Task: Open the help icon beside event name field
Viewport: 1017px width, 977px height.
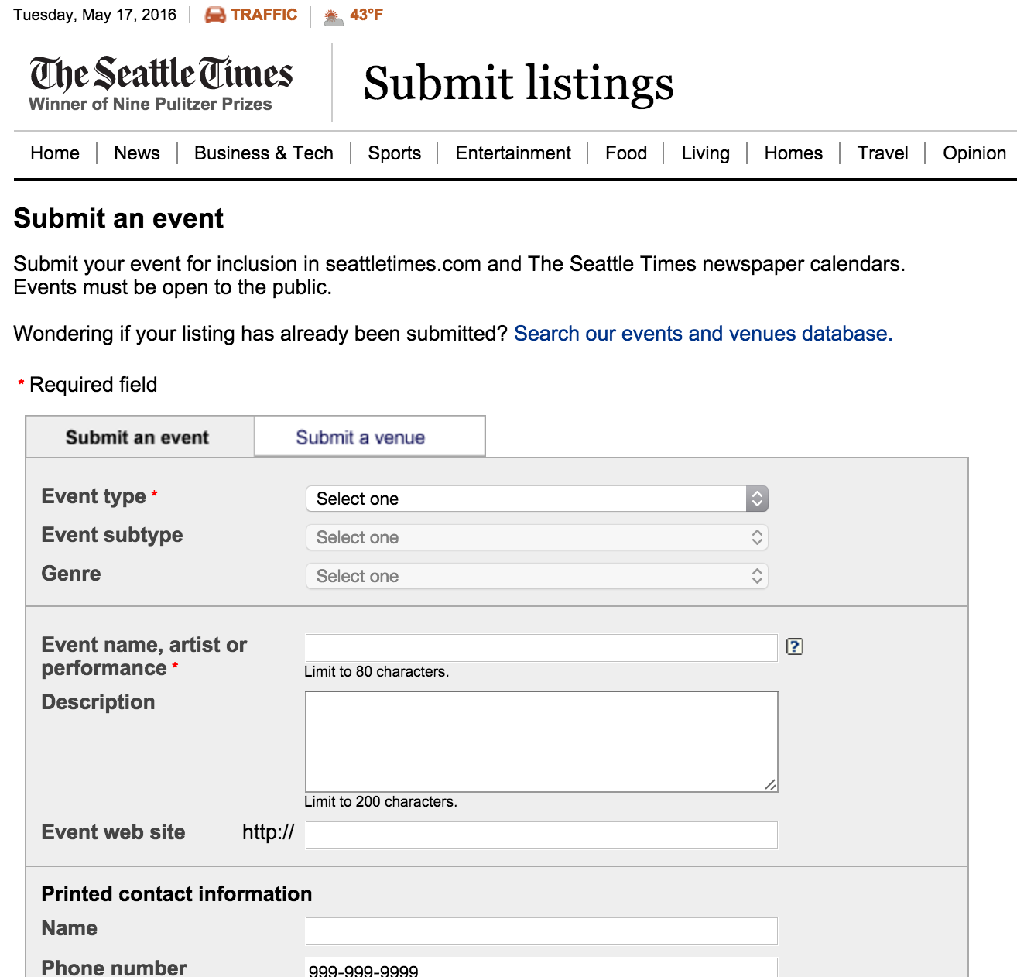Action: click(x=796, y=647)
